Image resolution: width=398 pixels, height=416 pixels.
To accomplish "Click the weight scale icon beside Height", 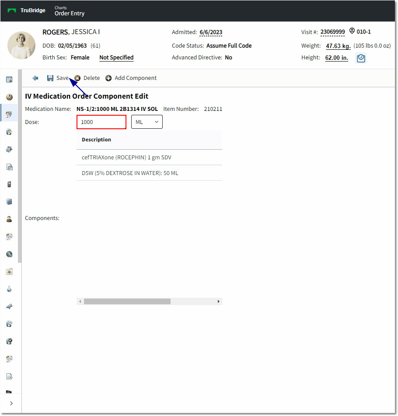I will [x=361, y=58].
